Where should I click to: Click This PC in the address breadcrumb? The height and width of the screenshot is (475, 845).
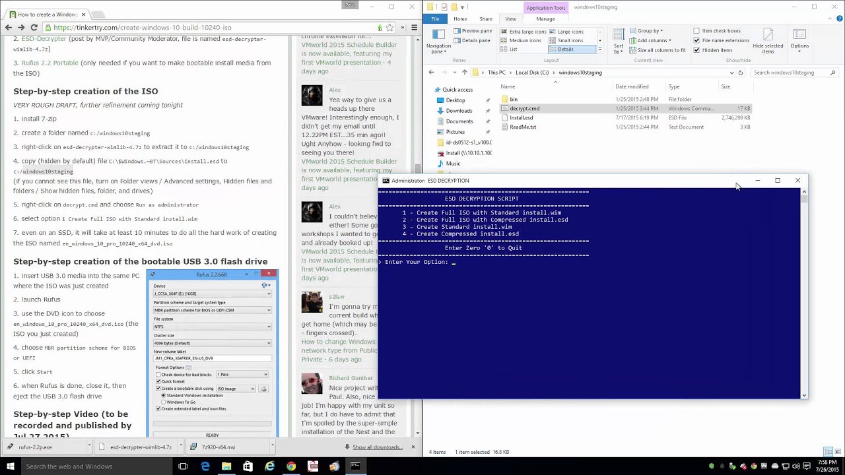coord(496,73)
